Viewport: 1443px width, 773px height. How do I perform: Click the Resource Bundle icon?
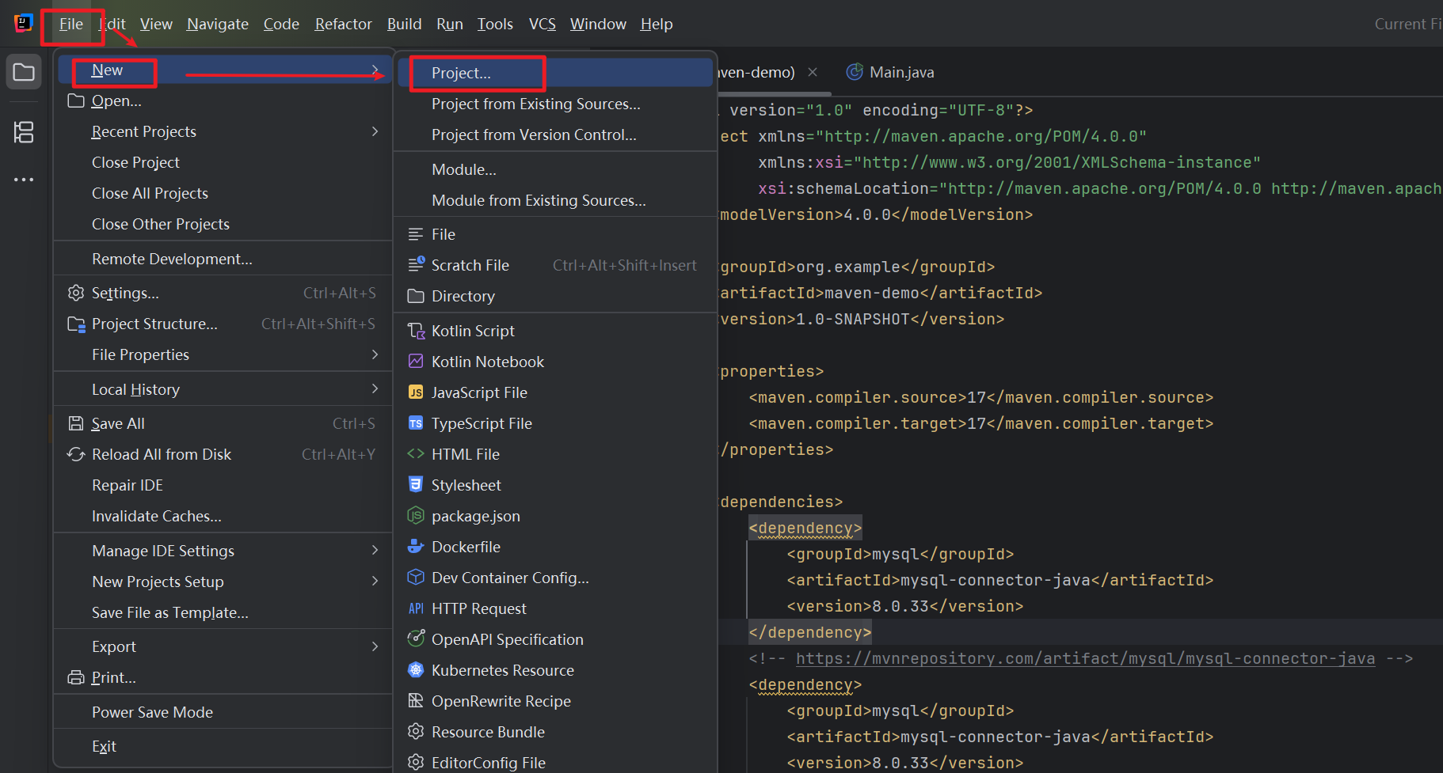point(416,732)
